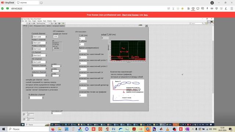This screenshot has height=132, width=235.
Task: Click the AnyDesk address field 691453620
Action: 17,8
